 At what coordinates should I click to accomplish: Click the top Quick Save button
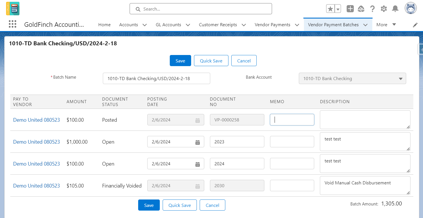tap(211, 61)
